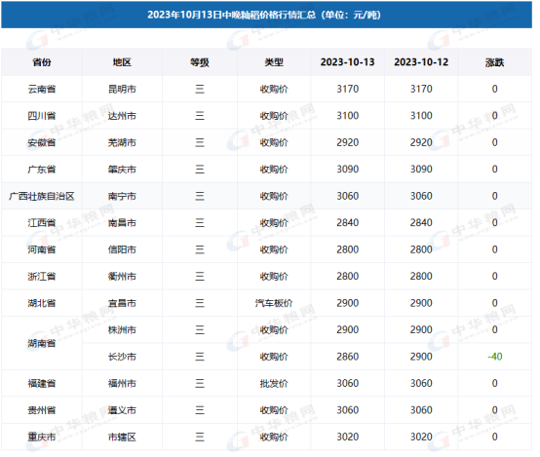Click the 批发价 type cell for 福州市
The image size is (540, 457).
[x=274, y=383]
